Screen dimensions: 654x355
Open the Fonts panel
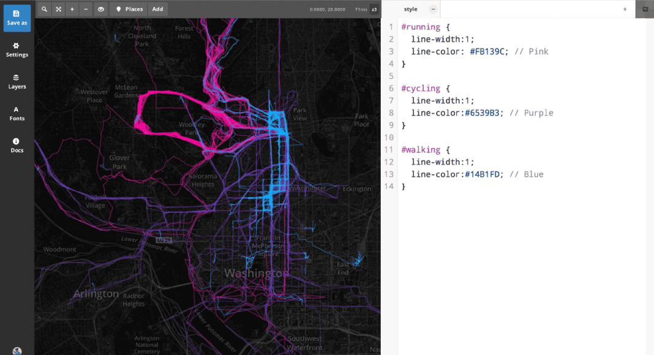17,113
